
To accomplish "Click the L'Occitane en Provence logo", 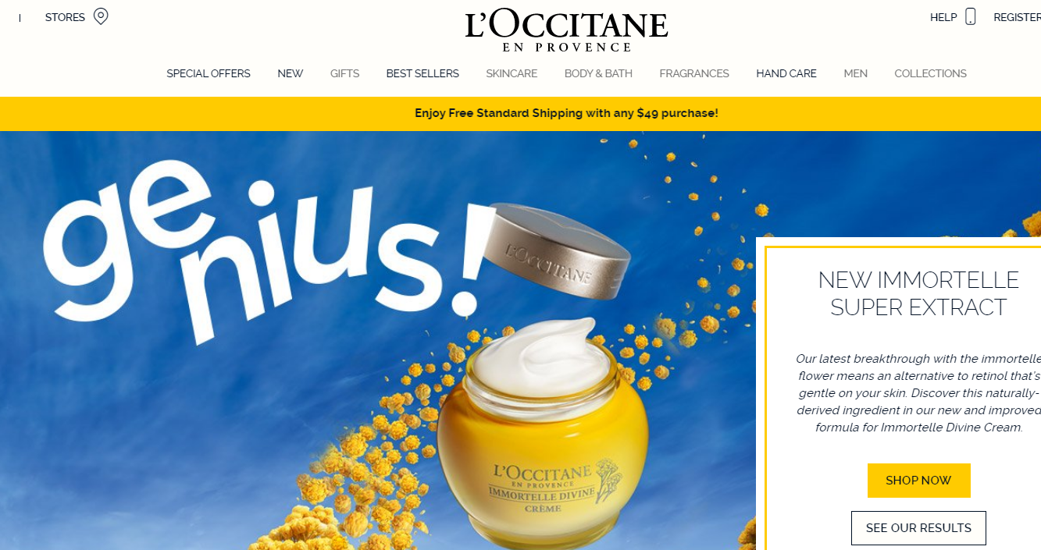I will coord(566,31).
